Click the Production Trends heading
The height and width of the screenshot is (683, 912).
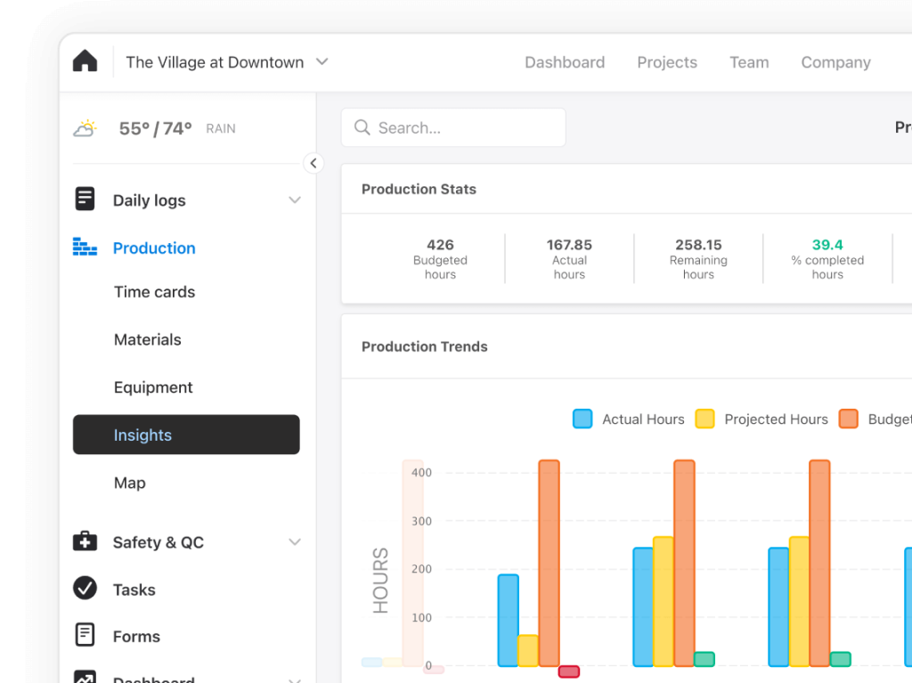425,346
